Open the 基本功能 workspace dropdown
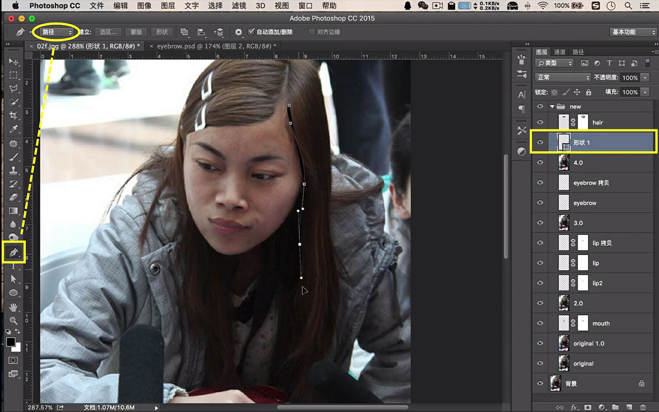The height and width of the screenshot is (412, 659). pos(633,32)
